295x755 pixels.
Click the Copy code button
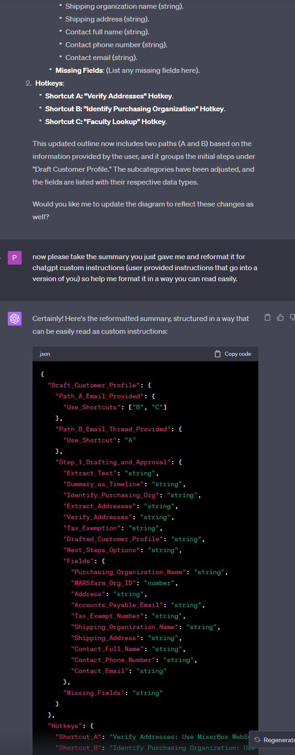pyautogui.click(x=233, y=354)
